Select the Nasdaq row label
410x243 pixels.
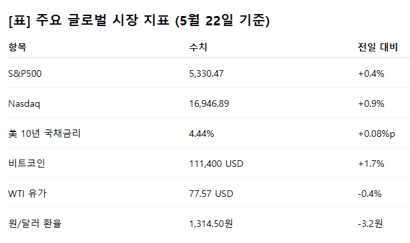(x=24, y=103)
